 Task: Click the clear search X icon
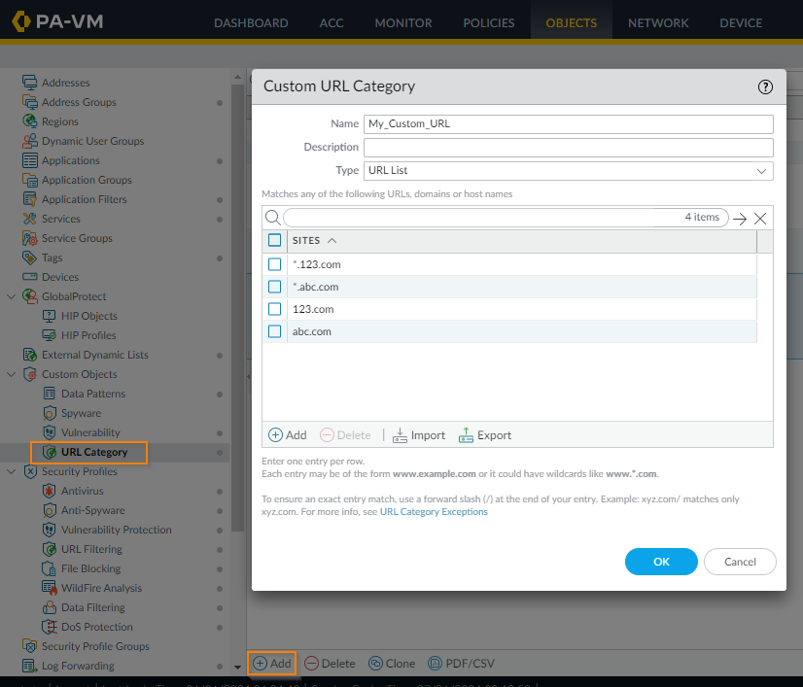click(x=760, y=219)
